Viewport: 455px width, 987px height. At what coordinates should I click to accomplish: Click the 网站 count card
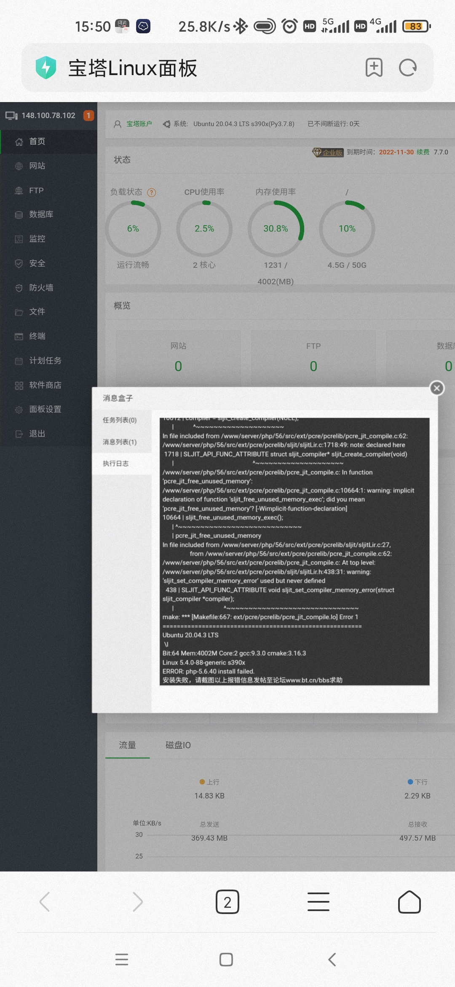pyautogui.click(x=178, y=358)
